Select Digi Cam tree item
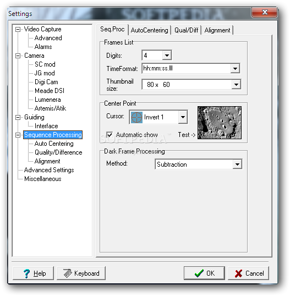The width and height of the screenshot is (290, 296). pyautogui.click(x=46, y=82)
